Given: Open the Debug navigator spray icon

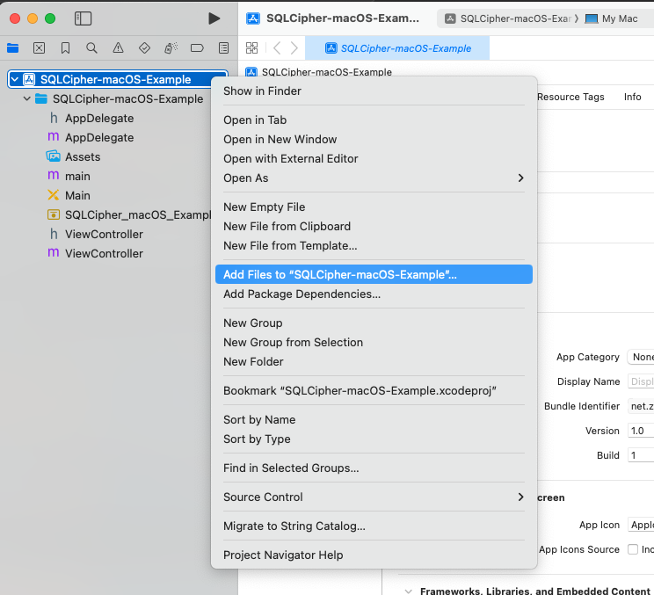Looking at the screenshot, I should point(171,48).
